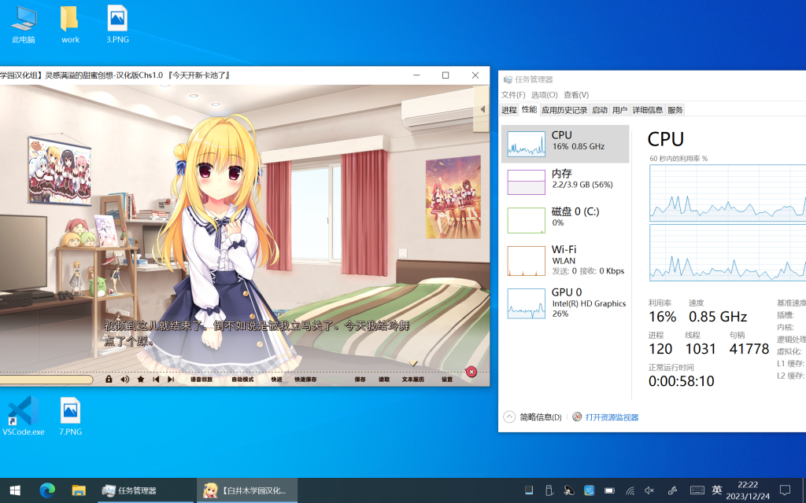
Task: Open Microsoft Edge from the taskbar
Action: (47, 490)
